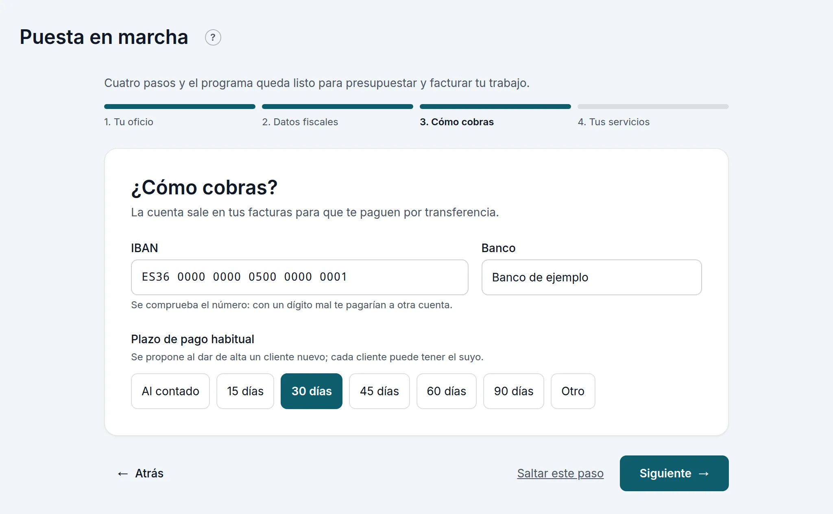Click the Siguiente button
The width and height of the screenshot is (833, 514).
[674, 473]
